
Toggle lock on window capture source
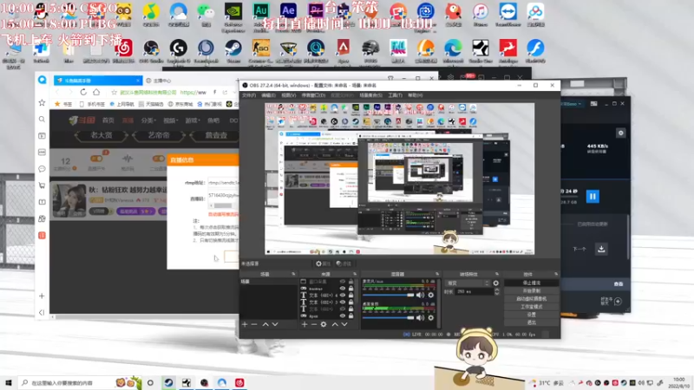click(351, 281)
